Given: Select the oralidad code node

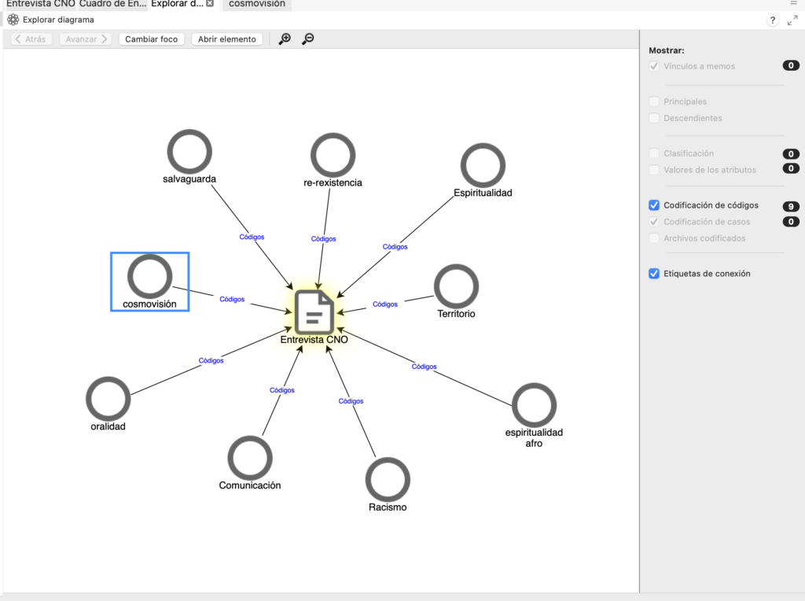Looking at the screenshot, I should [x=108, y=399].
